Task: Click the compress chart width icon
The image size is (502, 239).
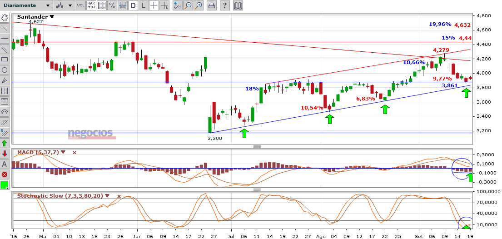Action: click(x=122, y=5)
